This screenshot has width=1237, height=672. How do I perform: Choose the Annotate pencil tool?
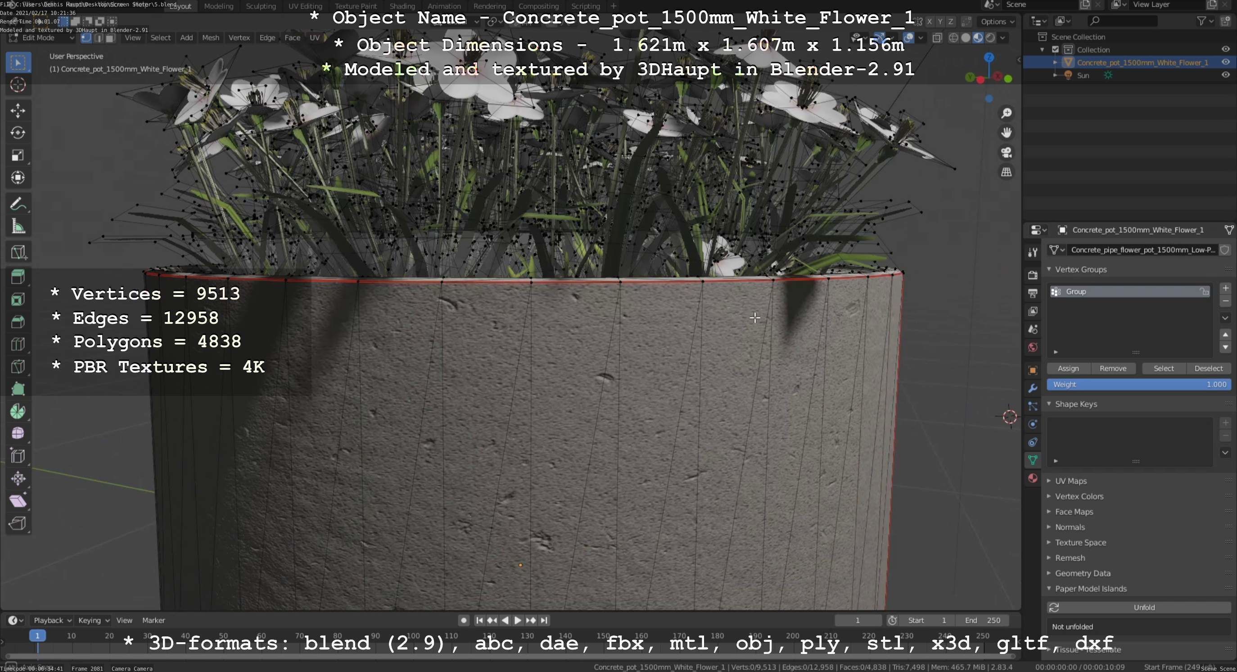(x=18, y=204)
